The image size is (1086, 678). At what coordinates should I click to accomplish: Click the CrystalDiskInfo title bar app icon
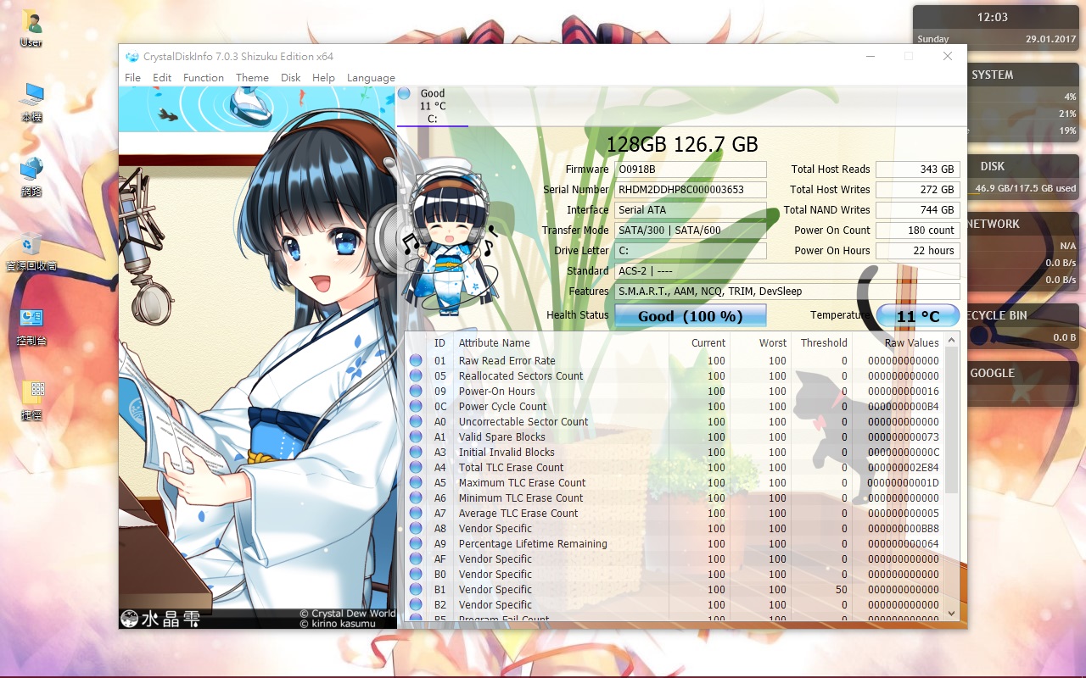(132, 57)
